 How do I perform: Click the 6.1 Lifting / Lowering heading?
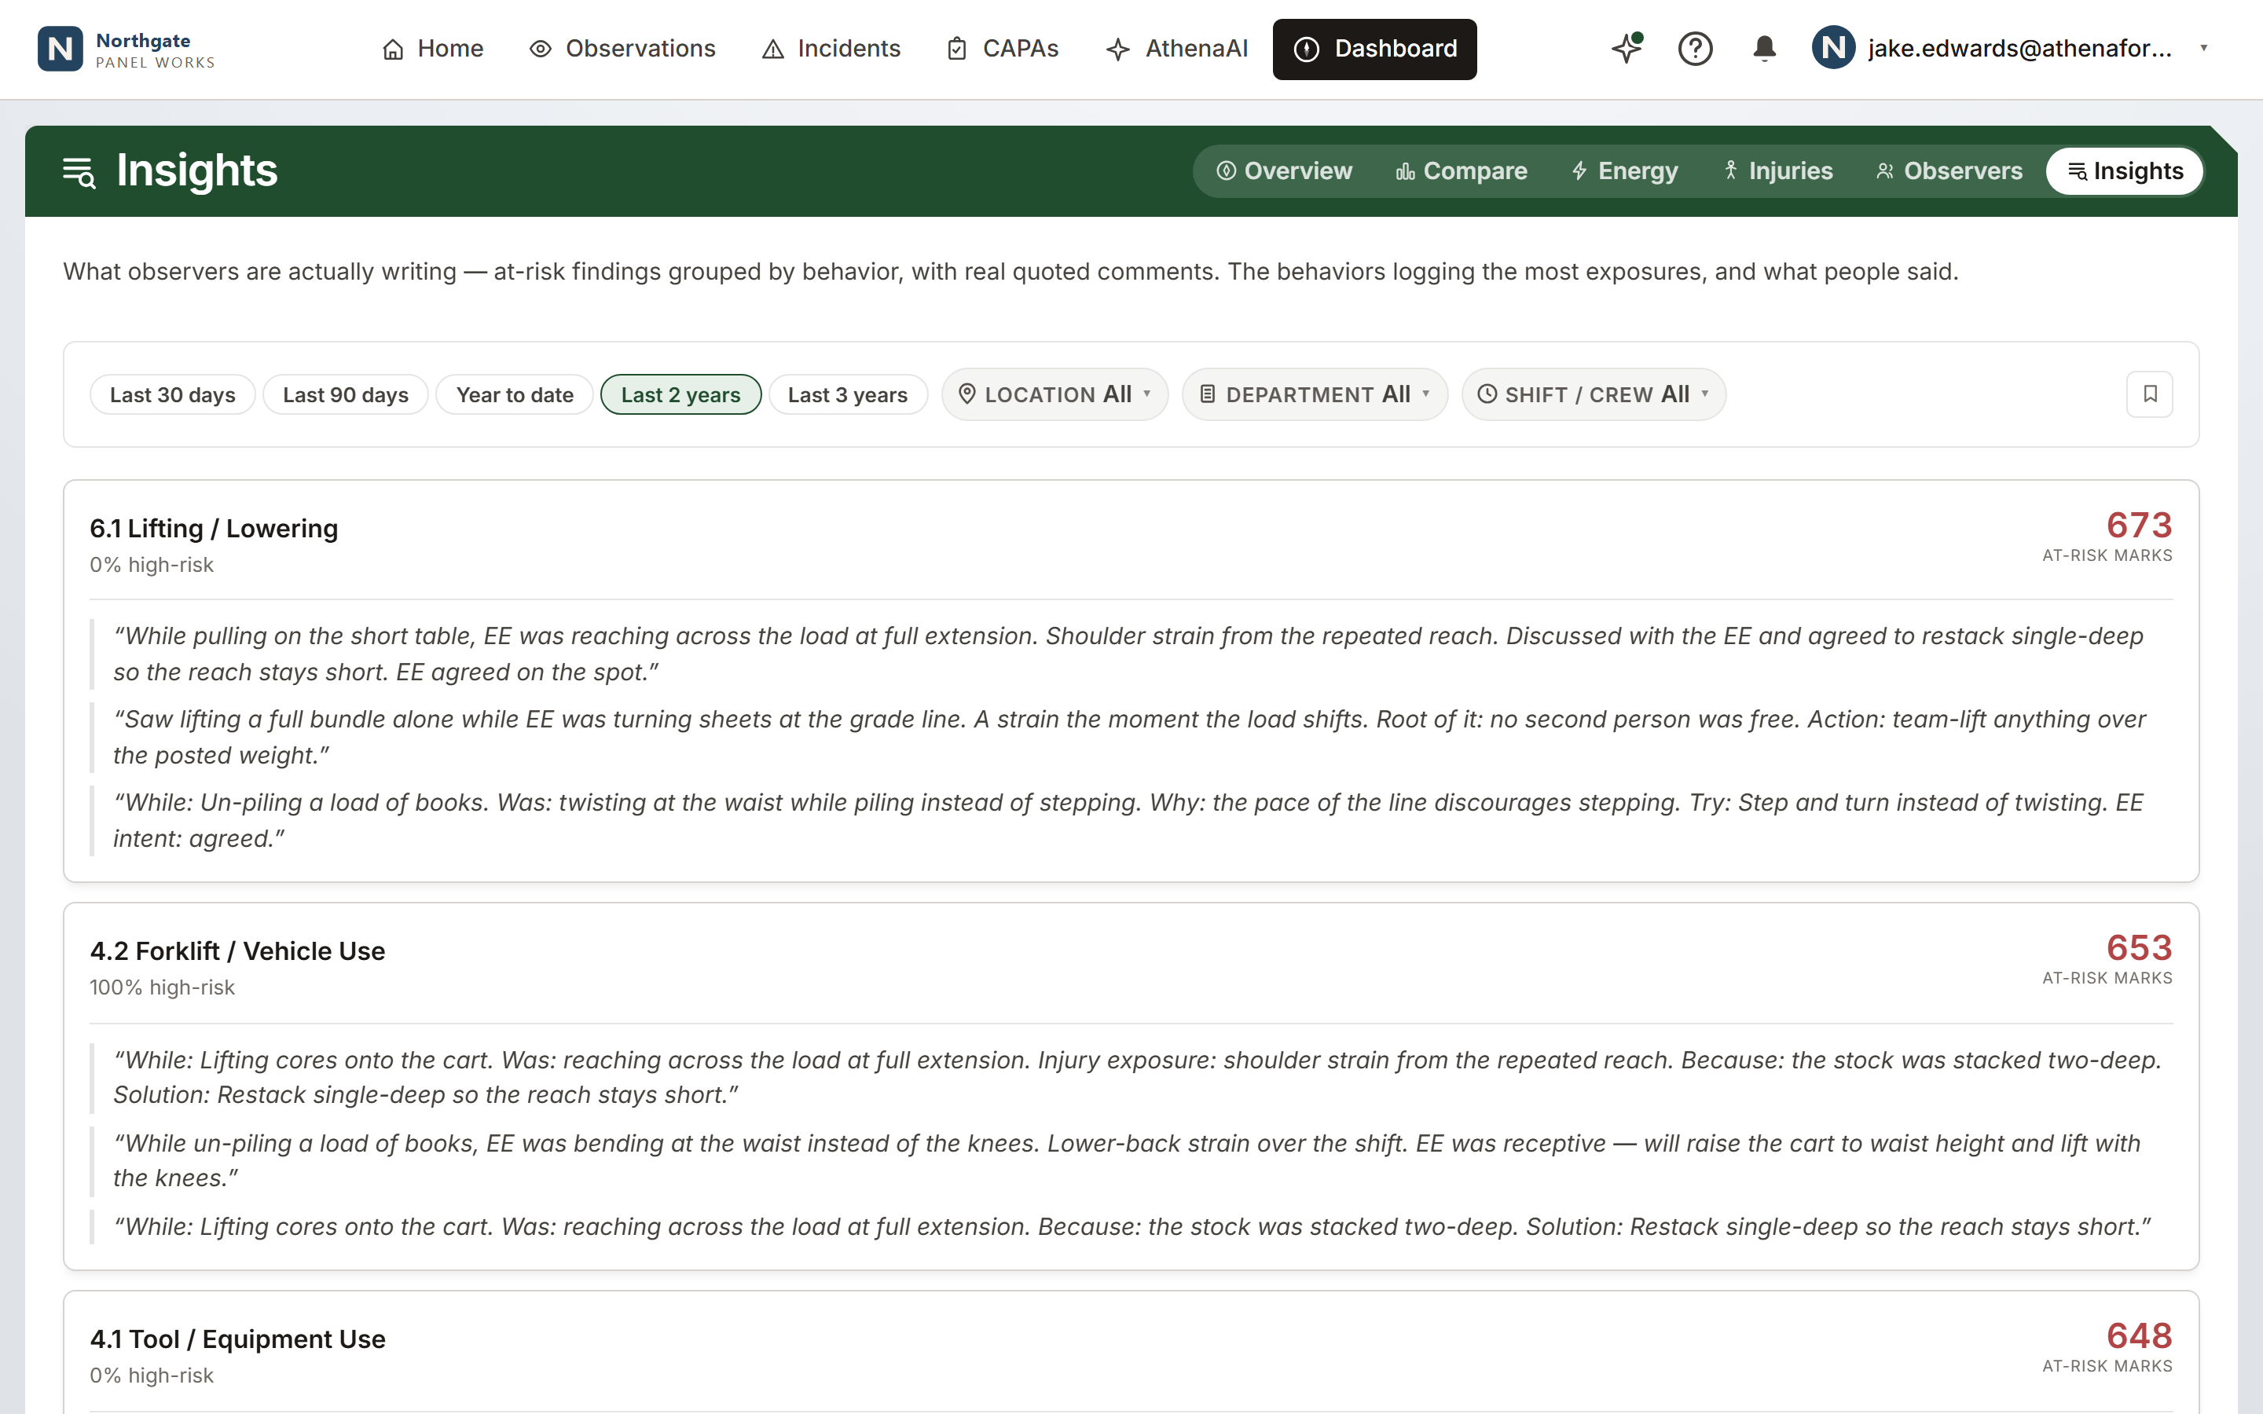coord(215,529)
